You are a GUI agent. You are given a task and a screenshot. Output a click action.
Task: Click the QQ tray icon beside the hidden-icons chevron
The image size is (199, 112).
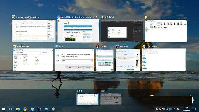click(156, 109)
